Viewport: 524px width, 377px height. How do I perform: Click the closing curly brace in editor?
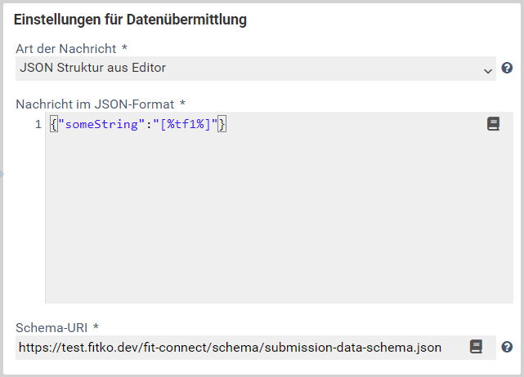coord(222,125)
